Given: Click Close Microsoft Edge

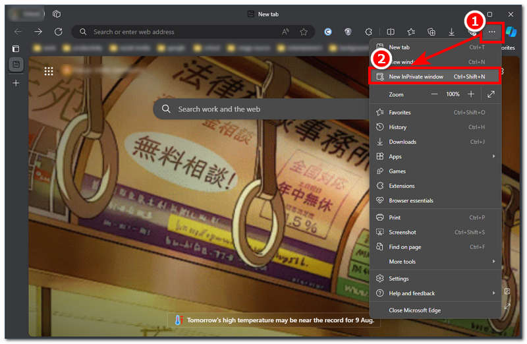Looking at the screenshot, I should [414, 310].
